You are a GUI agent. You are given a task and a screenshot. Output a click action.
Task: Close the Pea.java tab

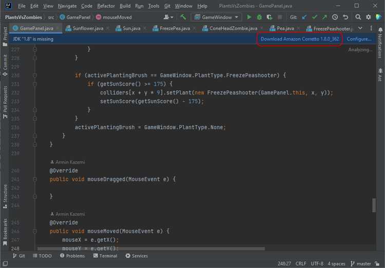click(298, 29)
